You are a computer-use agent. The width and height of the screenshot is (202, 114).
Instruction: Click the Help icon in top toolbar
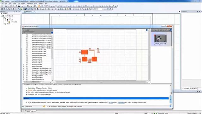tap(113, 6)
